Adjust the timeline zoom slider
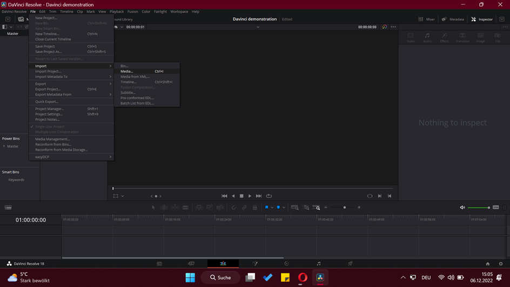Screen dimensions: 510x287 click(x=345, y=208)
